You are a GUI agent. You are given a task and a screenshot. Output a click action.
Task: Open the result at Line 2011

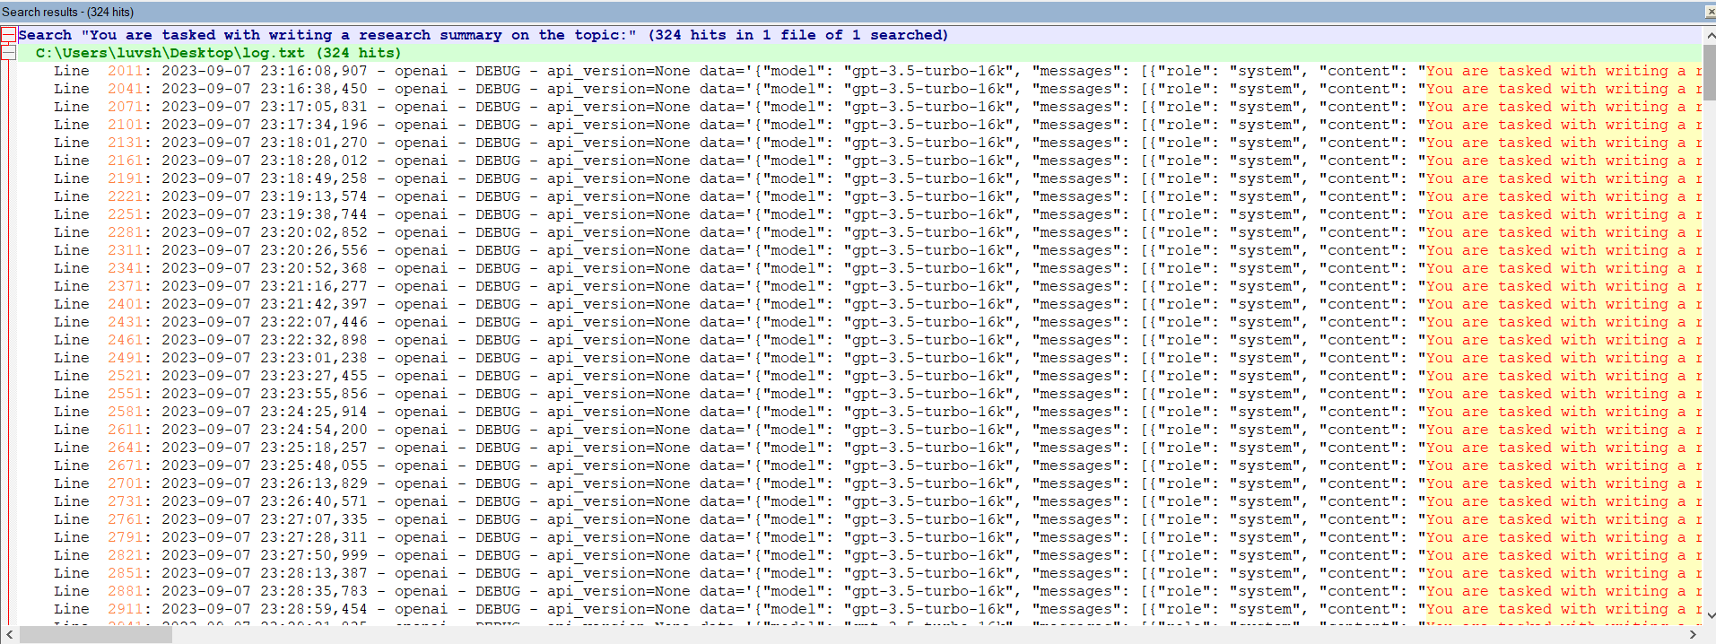[x=859, y=71]
